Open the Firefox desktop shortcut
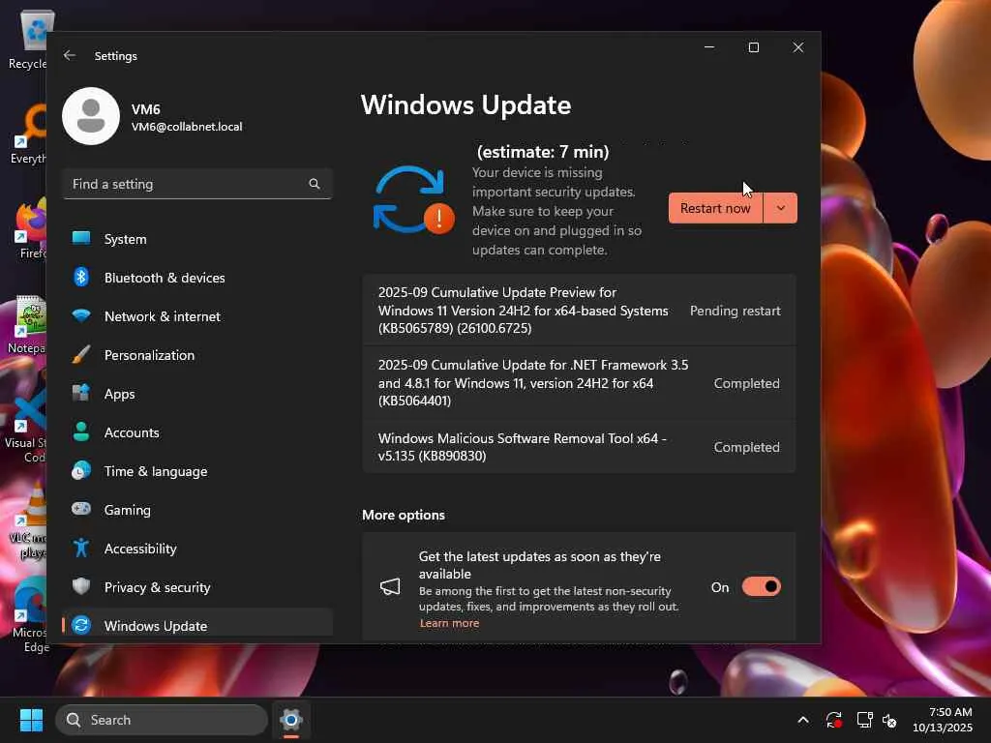This screenshot has height=743, width=991. 30,229
